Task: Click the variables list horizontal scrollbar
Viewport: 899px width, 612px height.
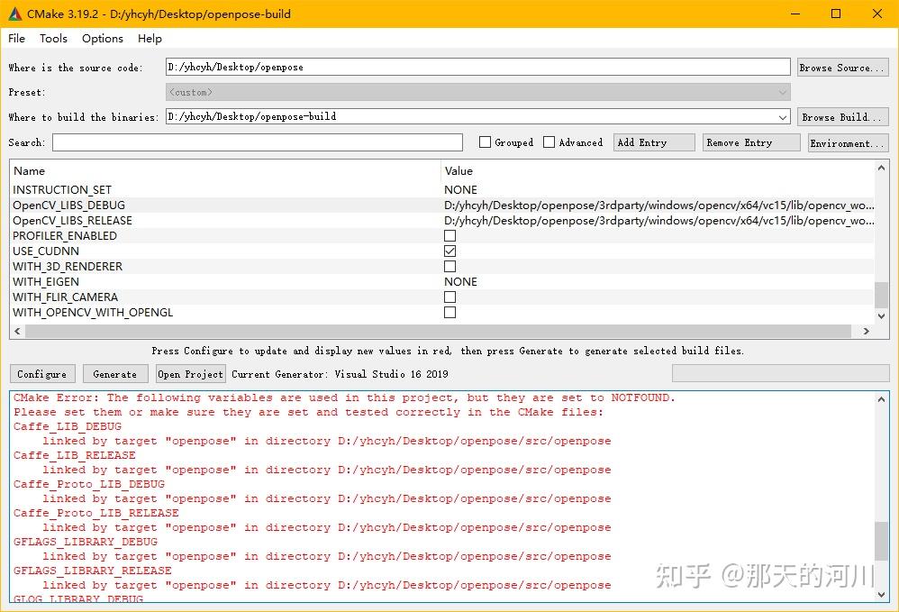Action: 438,331
